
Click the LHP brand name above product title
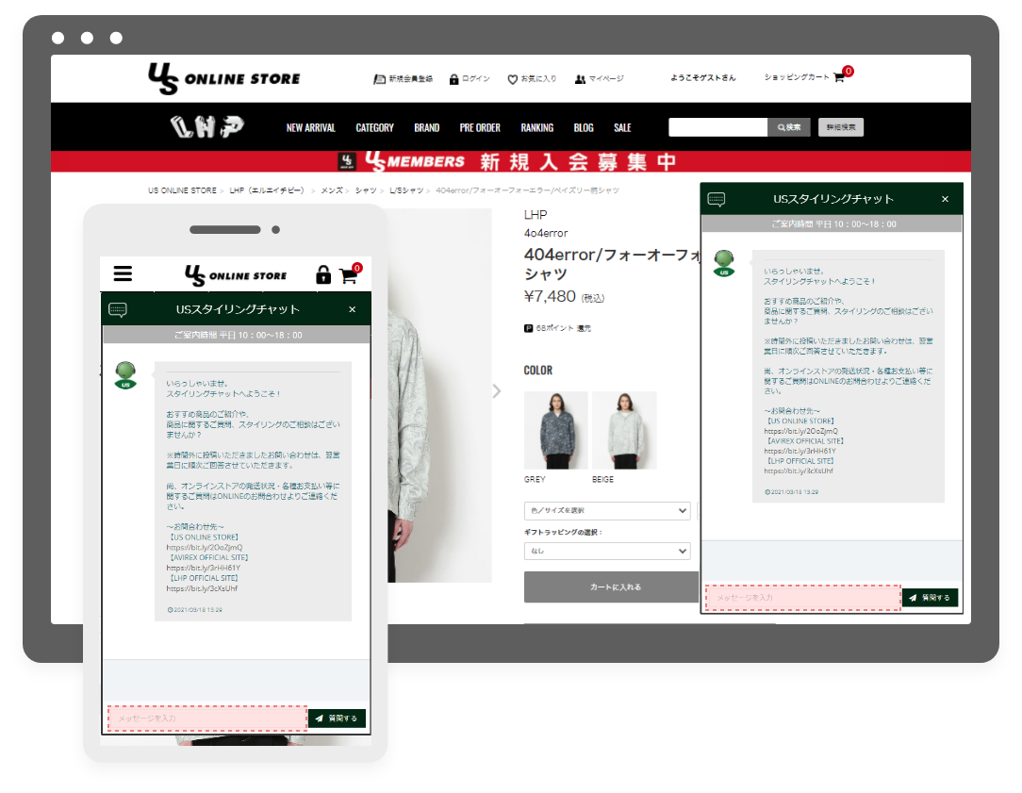(x=536, y=214)
